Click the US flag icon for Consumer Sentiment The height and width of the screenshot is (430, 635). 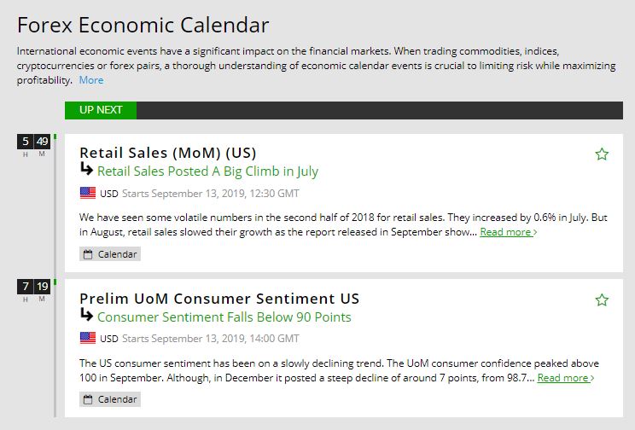88,339
